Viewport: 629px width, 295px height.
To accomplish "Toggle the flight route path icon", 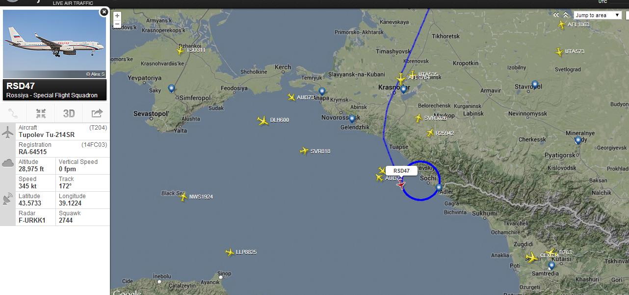I will 13,113.
